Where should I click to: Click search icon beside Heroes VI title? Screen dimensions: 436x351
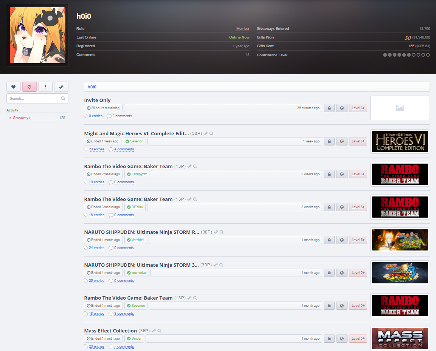(211, 133)
